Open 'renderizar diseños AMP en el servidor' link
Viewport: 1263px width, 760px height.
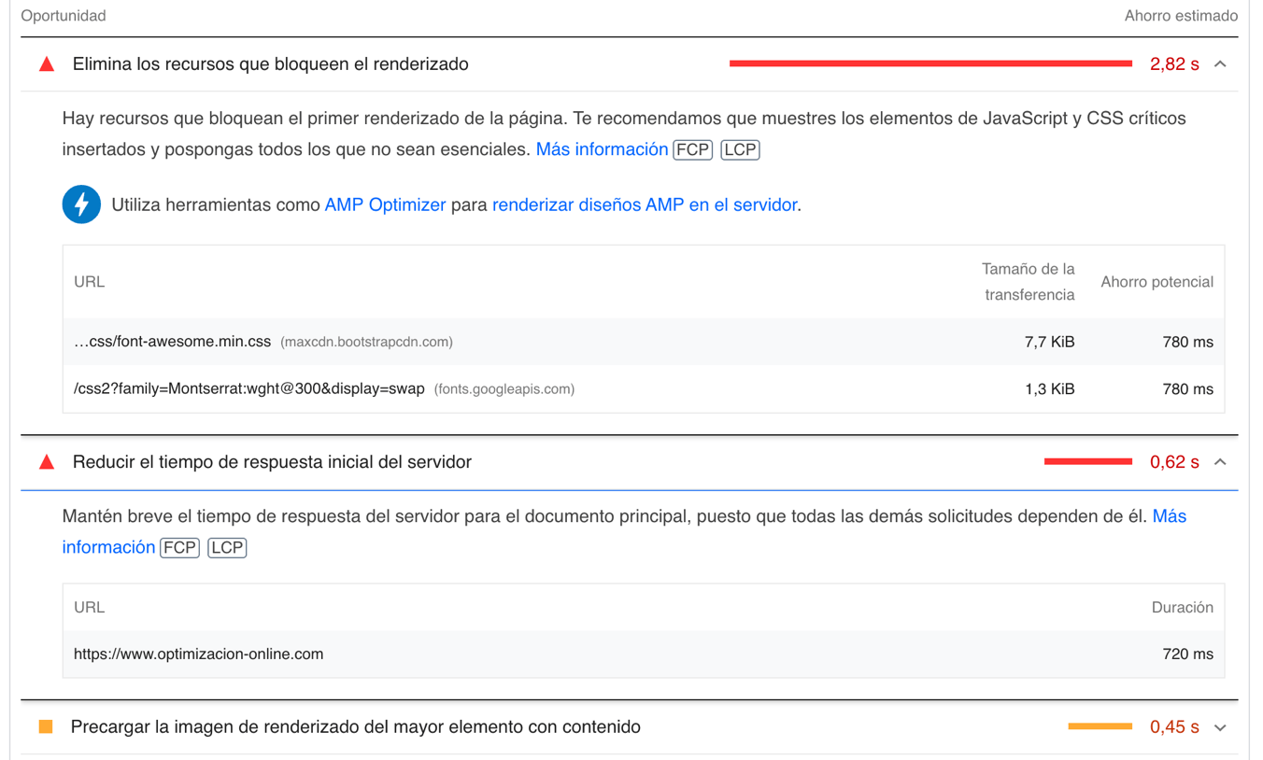pyautogui.click(x=645, y=204)
